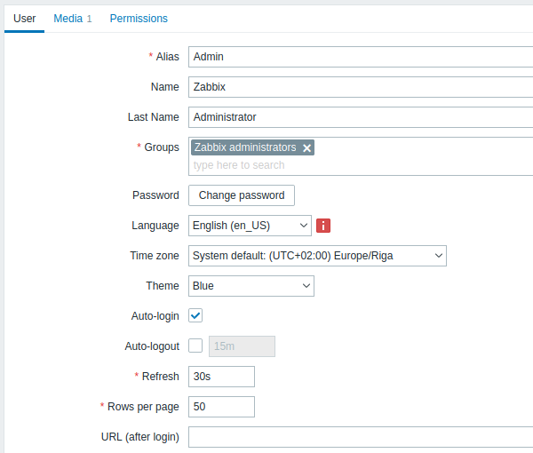Enable the Auto-logout checkbox
The image size is (533, 453).
click(x=195, y=346)
